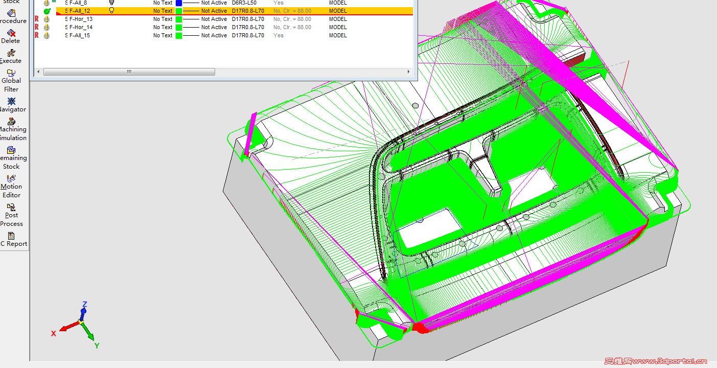The width and height of the screenshot is (717, 368).
Task: Click MODEL cell in F-Hor_14 row
Action: click(338, 27)
